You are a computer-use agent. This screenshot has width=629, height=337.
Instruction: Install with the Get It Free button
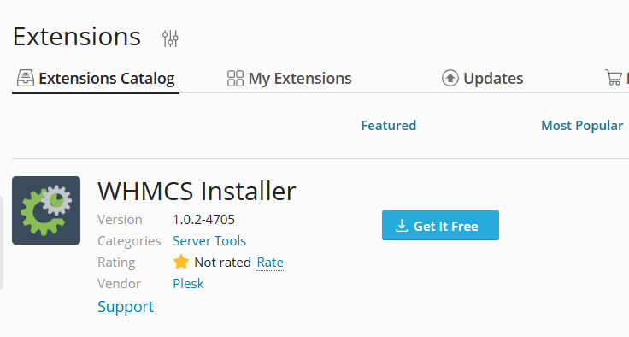tap(440, 225)
